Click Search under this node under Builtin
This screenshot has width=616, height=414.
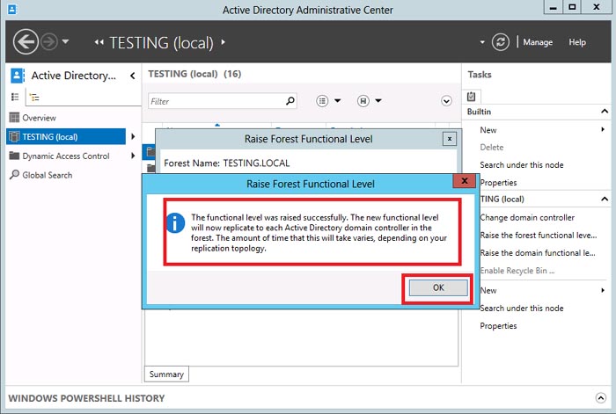pos(521,165)
